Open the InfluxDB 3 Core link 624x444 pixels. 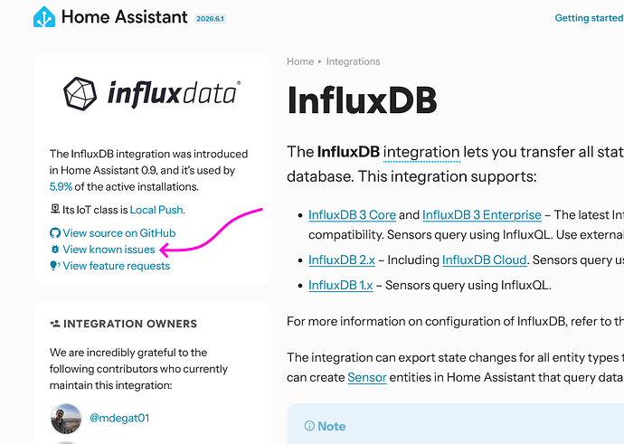tap(352, 215)
